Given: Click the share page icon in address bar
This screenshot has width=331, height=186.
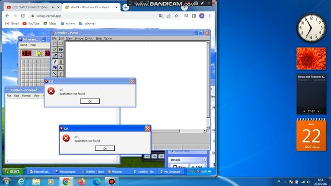Looking at the screenshot, I should pos(169,16).
